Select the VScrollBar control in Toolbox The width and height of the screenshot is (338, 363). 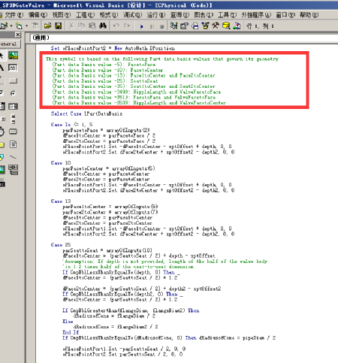(x=13, y=119)
